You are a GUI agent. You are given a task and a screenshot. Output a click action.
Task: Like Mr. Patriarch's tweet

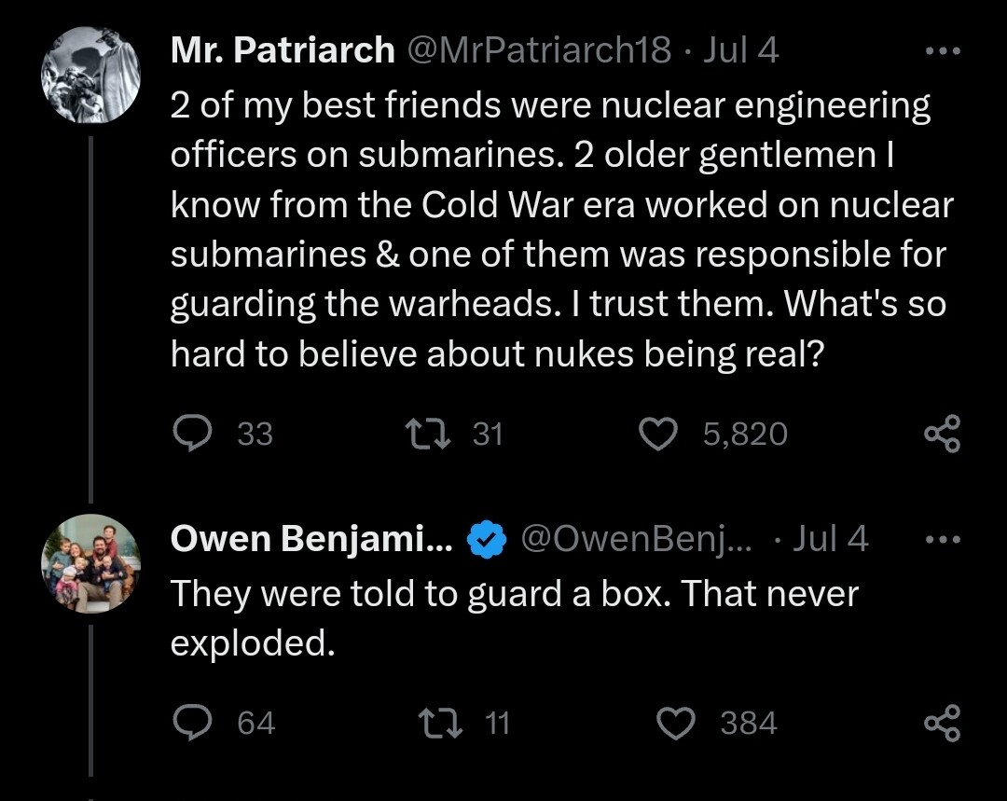pos(660,434)
